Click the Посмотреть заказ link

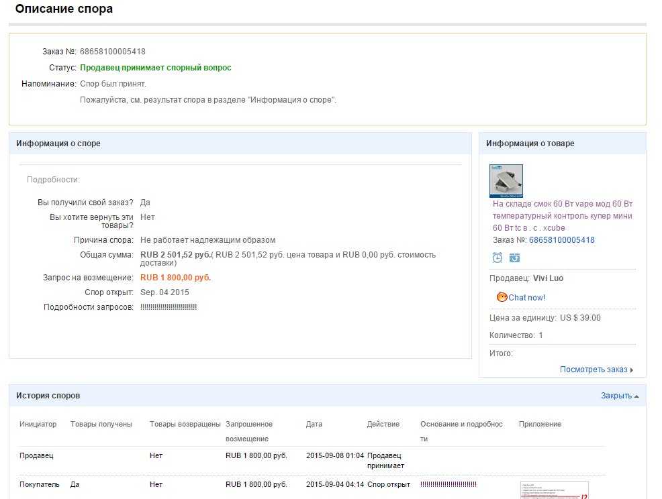point(594,370)
